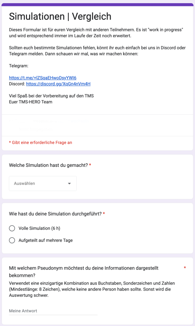Select "Volle Simulation (6 h)" radio option
195x326 pixels.
pyautogui.click(x=12, y=228)
